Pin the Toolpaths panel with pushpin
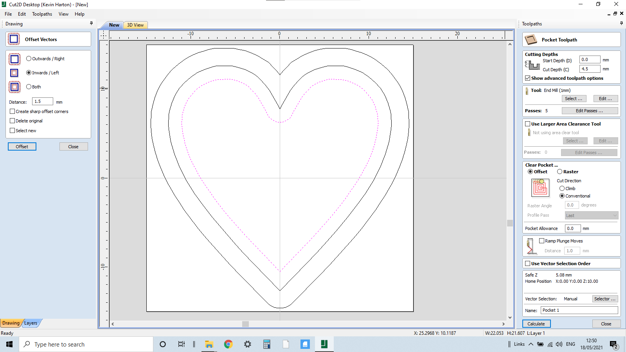This screenshot has height=352, width=626. [x=621, y=23]
